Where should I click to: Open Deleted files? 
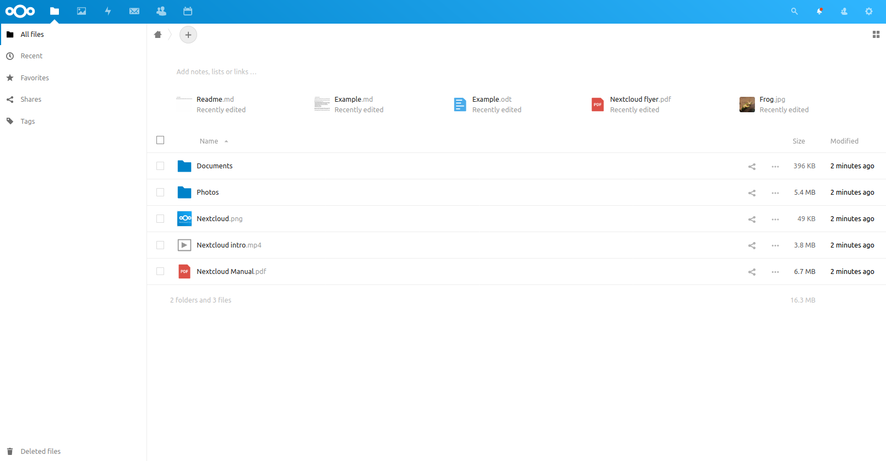click(73, 451)
